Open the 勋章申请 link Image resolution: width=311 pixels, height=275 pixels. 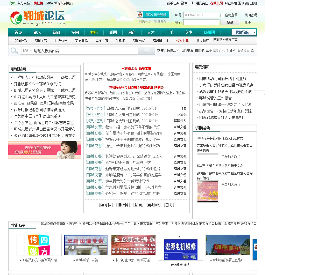tap(187, 3)
